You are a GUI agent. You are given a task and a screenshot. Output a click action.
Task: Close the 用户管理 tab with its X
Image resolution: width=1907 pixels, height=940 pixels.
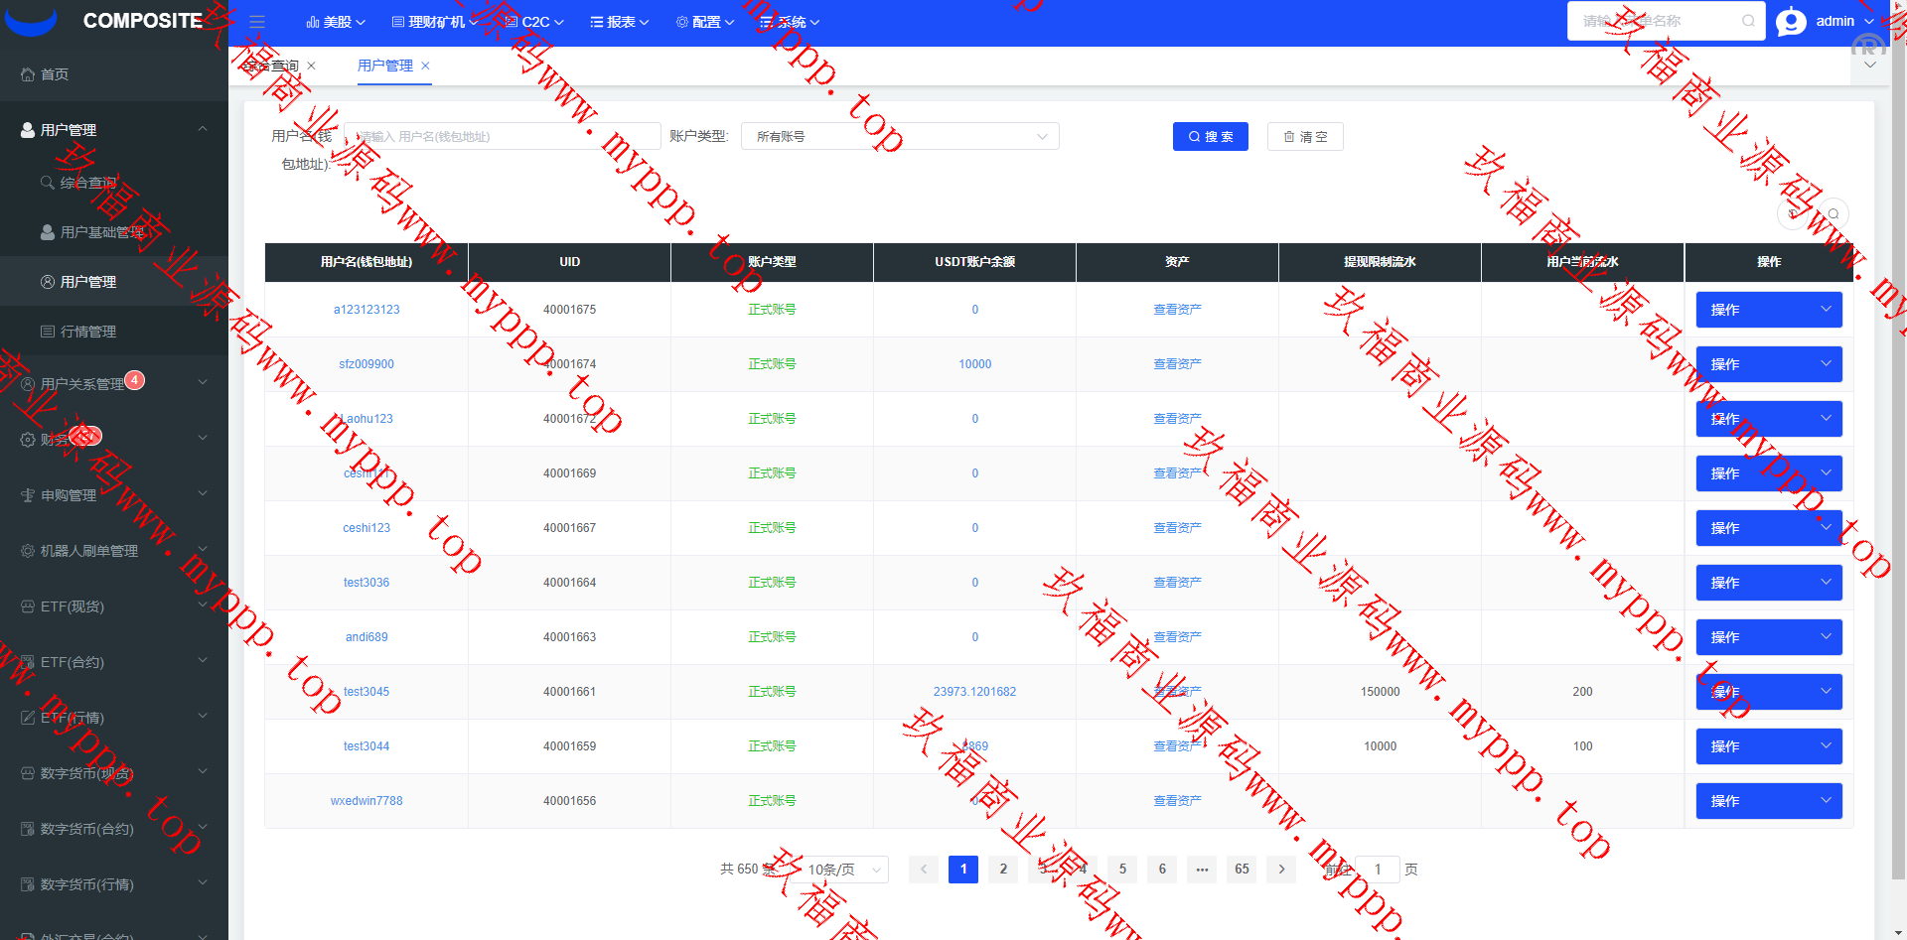[426, 66]
